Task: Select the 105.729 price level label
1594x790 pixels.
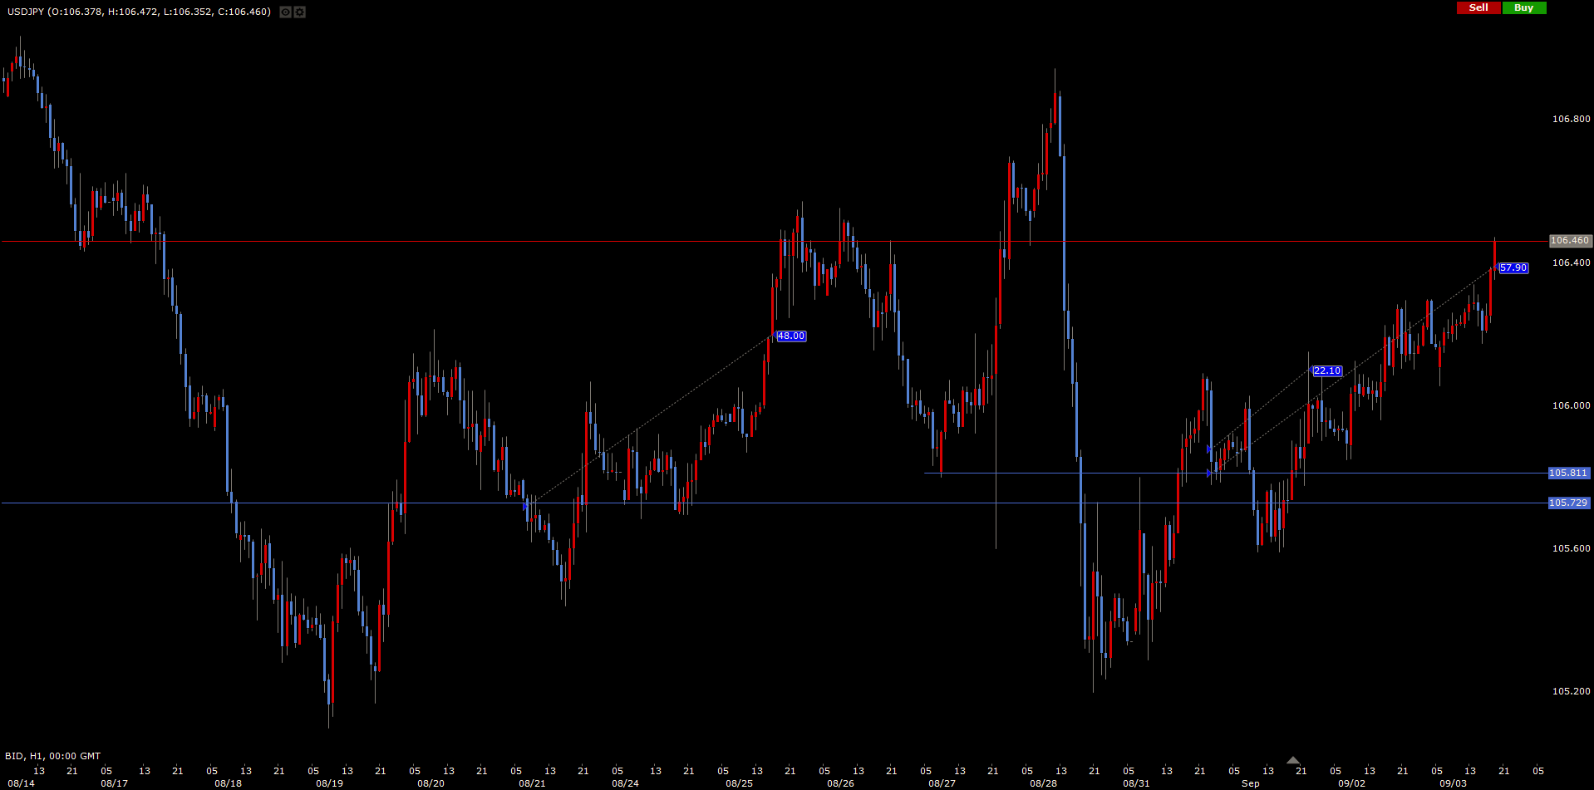Action: coord(1568,503)
